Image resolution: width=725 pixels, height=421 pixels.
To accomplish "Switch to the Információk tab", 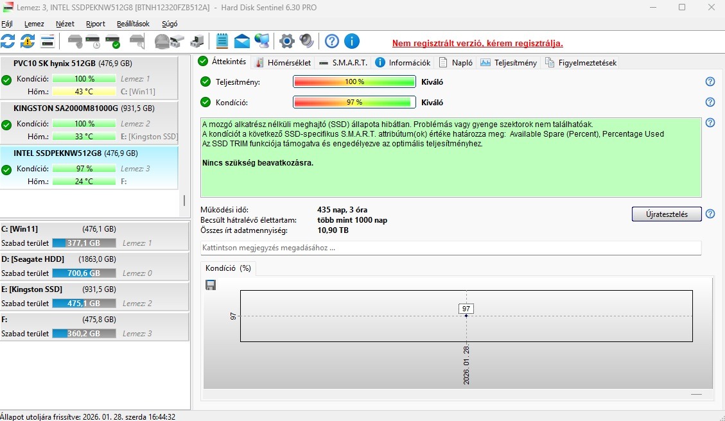I will click(x=403, y=62).
